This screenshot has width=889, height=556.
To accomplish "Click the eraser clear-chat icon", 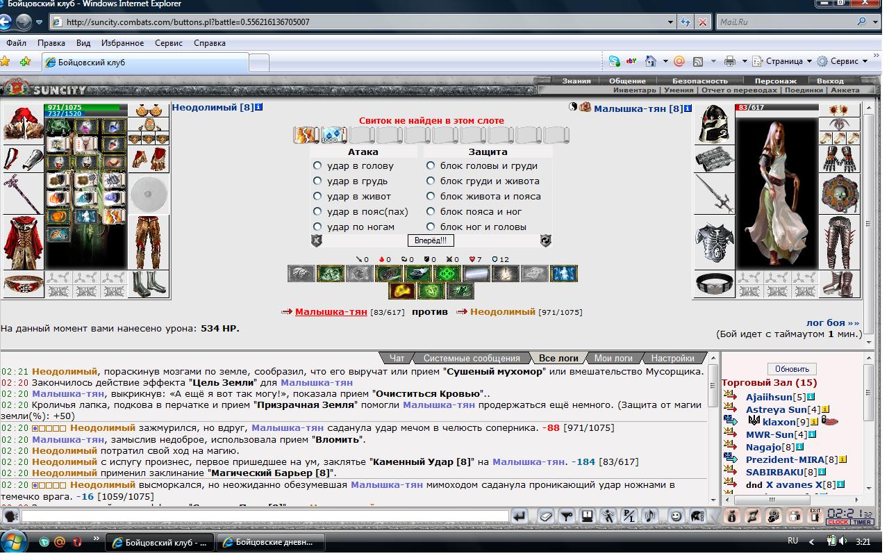I will coord(546,516).
